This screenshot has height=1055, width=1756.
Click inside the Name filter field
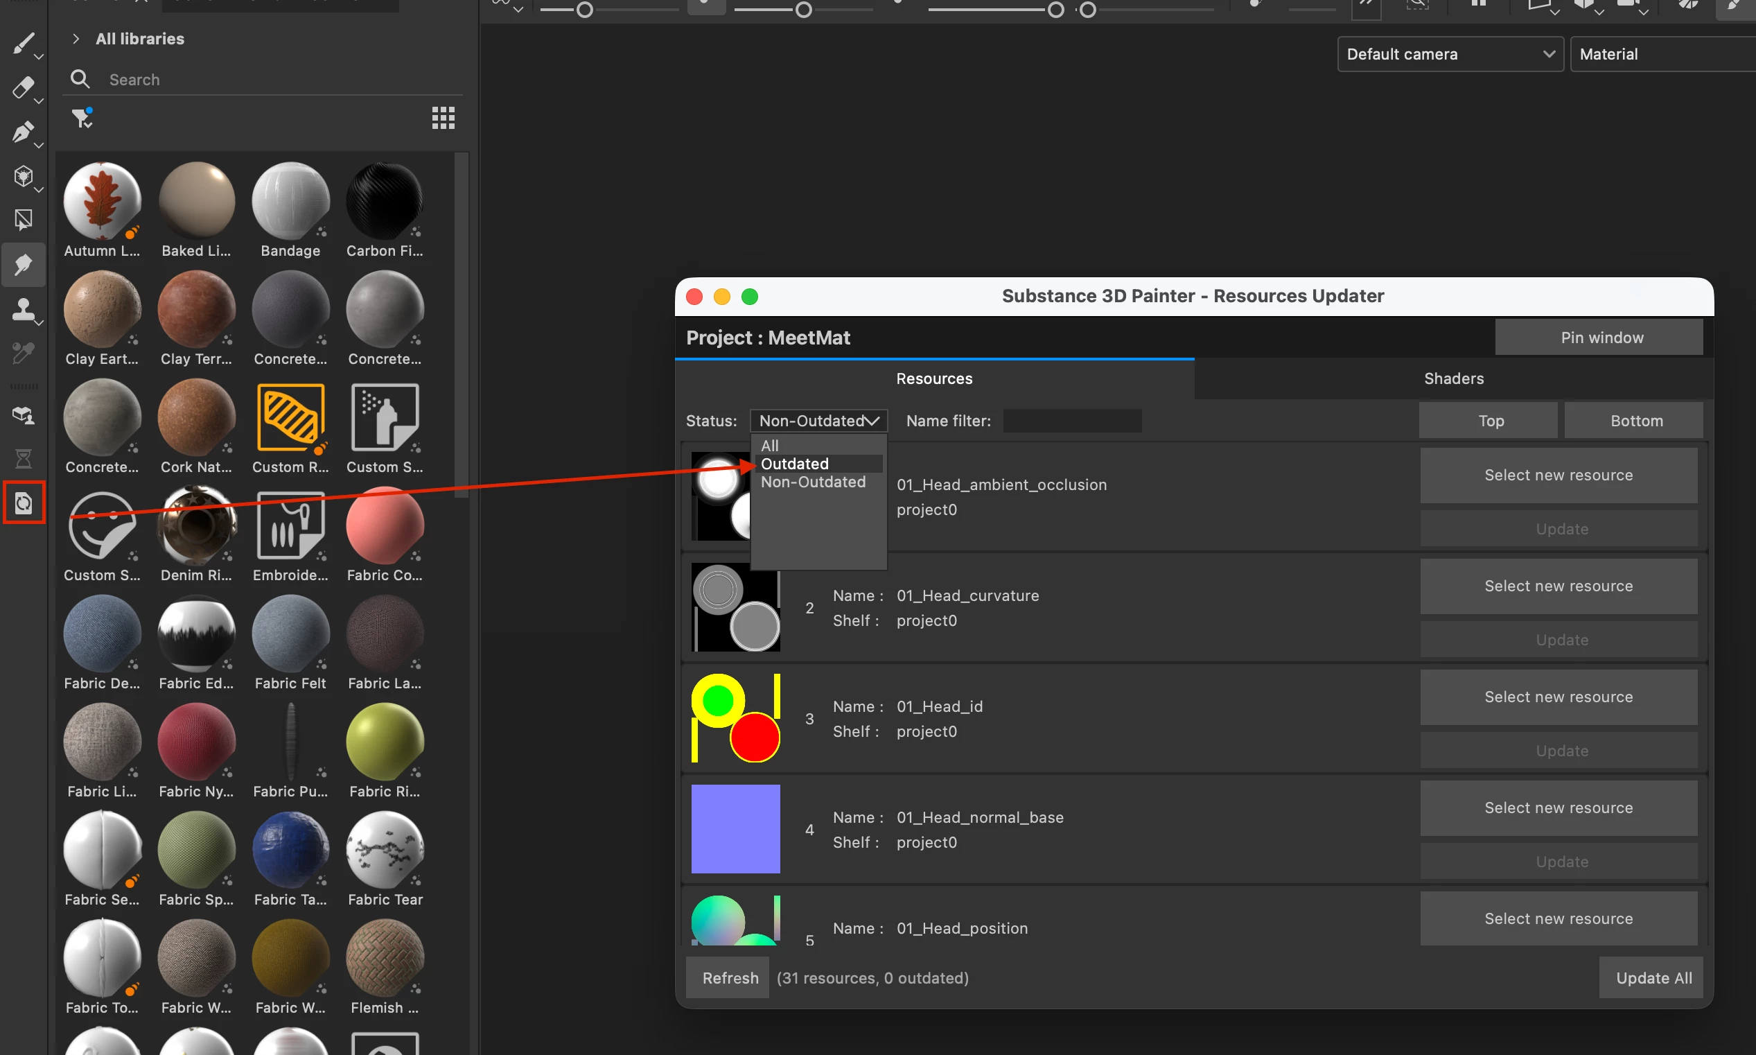pos(1072,421)
